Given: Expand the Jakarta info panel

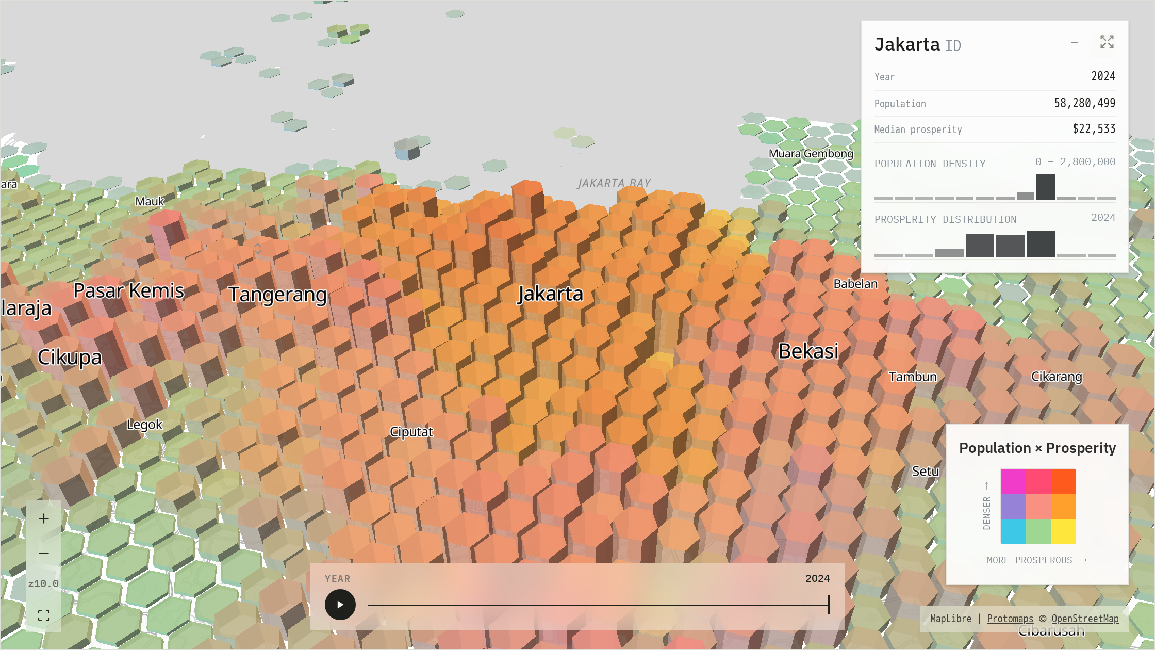Looking at the screenshot, I should [x=1107, y=42].
